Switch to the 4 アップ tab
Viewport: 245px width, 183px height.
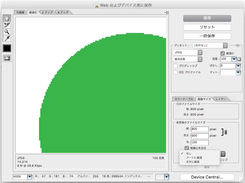click(63, 12)
